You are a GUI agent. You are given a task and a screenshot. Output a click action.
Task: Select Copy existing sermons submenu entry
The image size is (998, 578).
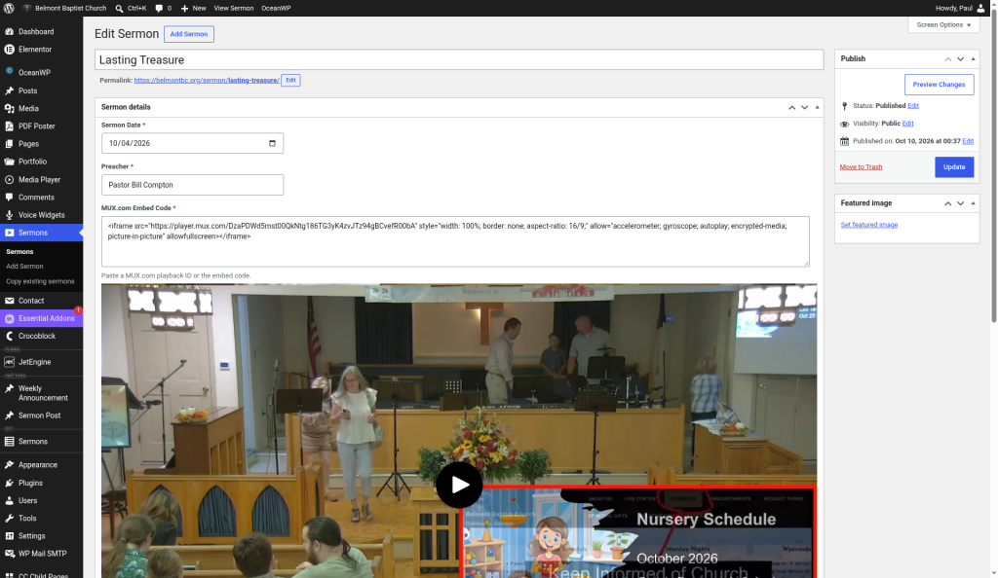pos(40,281)
